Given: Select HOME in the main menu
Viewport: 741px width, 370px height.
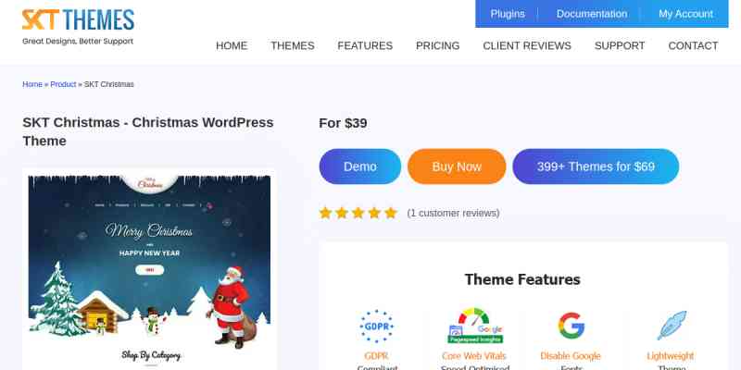Looking at the screenshot, I should point(232,45).
